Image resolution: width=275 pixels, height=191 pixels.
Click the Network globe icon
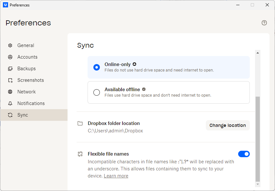(x=10, y=92)
